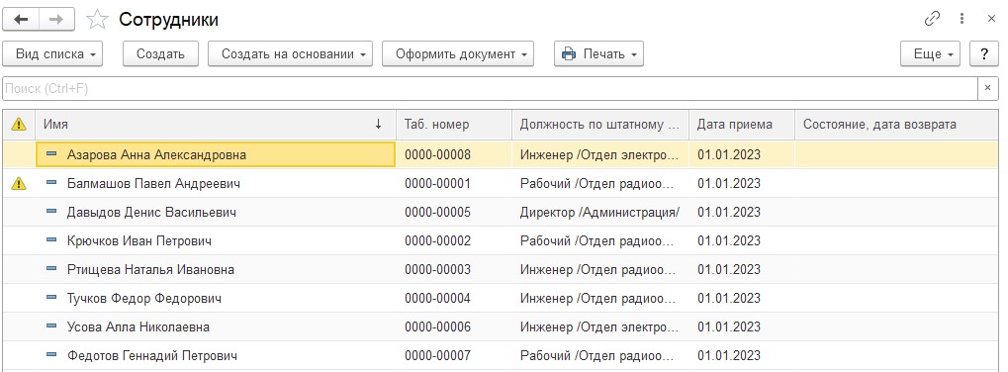Click the warning icon column header
This screenshot has width=1008, height=372.
tap(19, 125)
